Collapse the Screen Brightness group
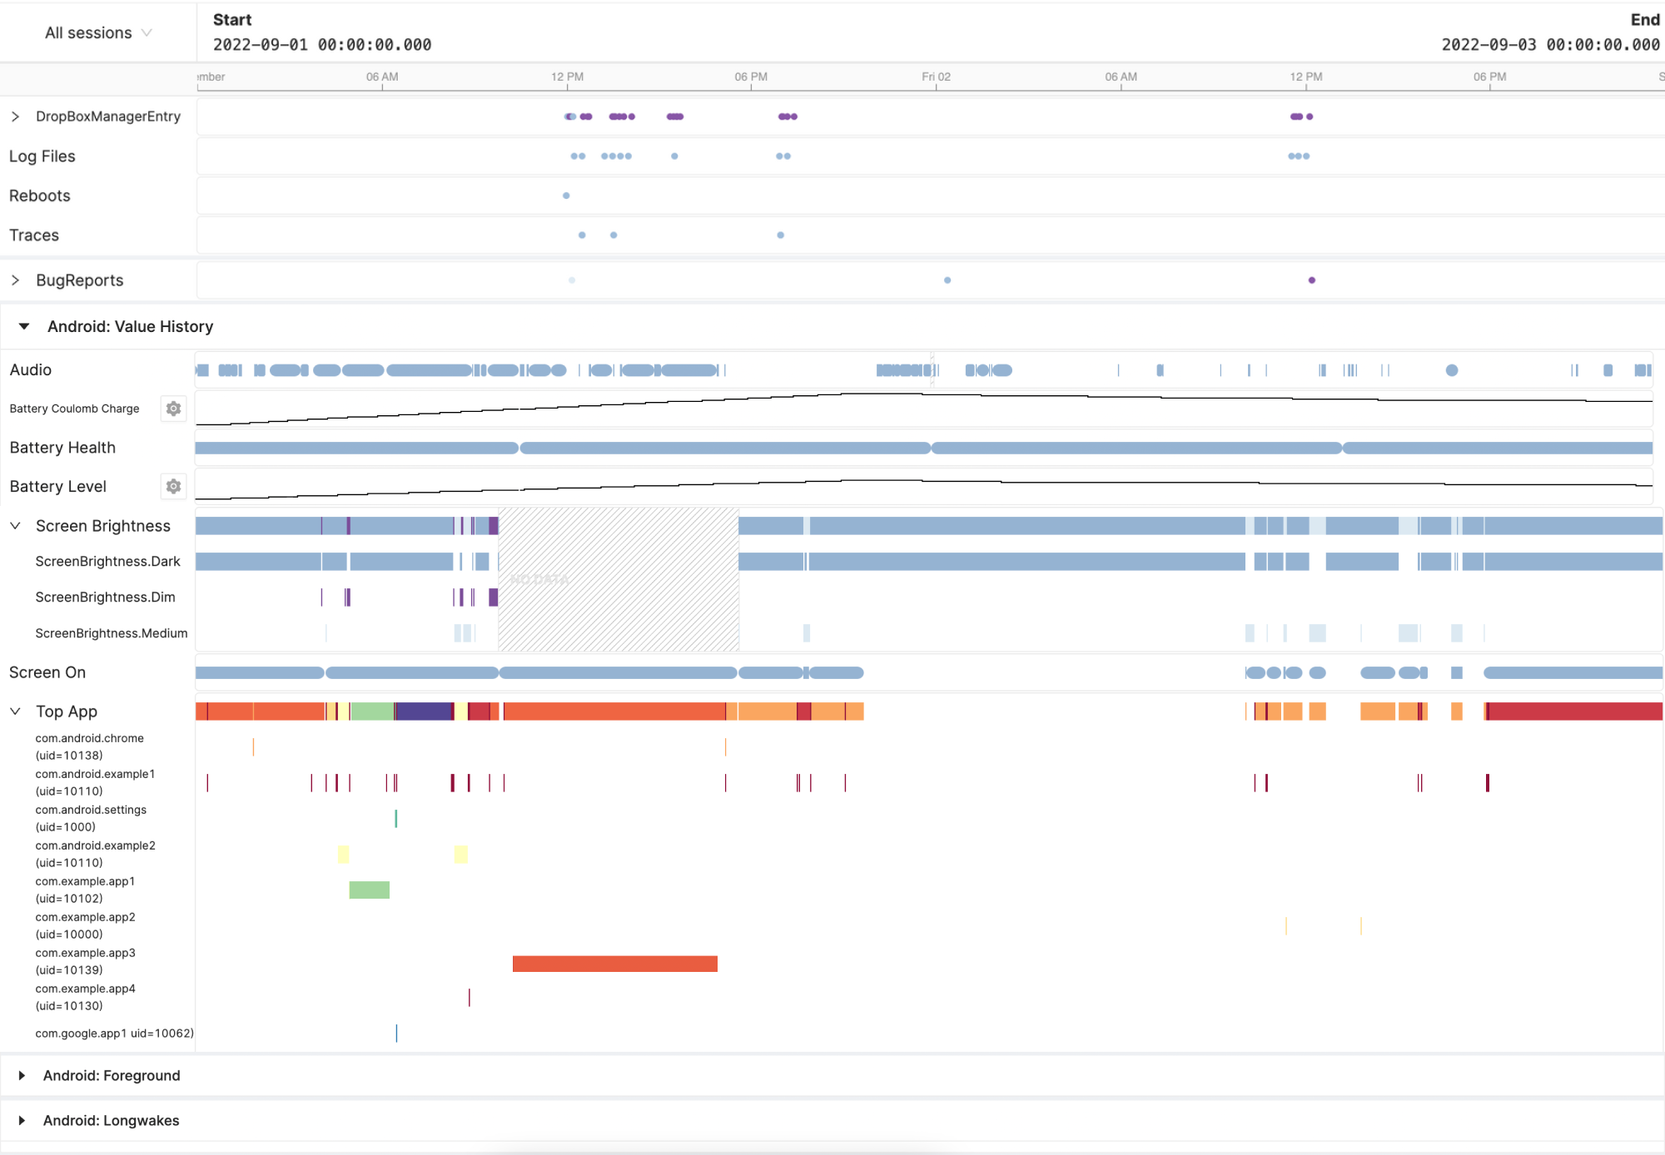 coord(15,526)
